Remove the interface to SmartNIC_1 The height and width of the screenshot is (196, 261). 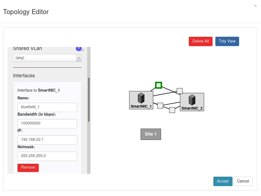point(28,168)
